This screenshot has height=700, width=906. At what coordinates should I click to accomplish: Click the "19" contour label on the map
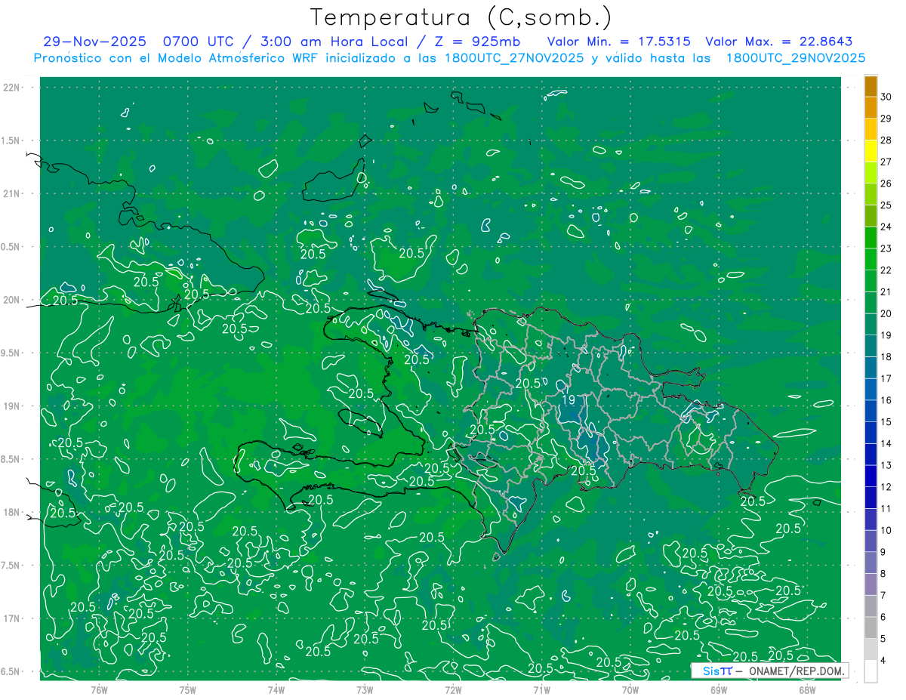[569, 399]
